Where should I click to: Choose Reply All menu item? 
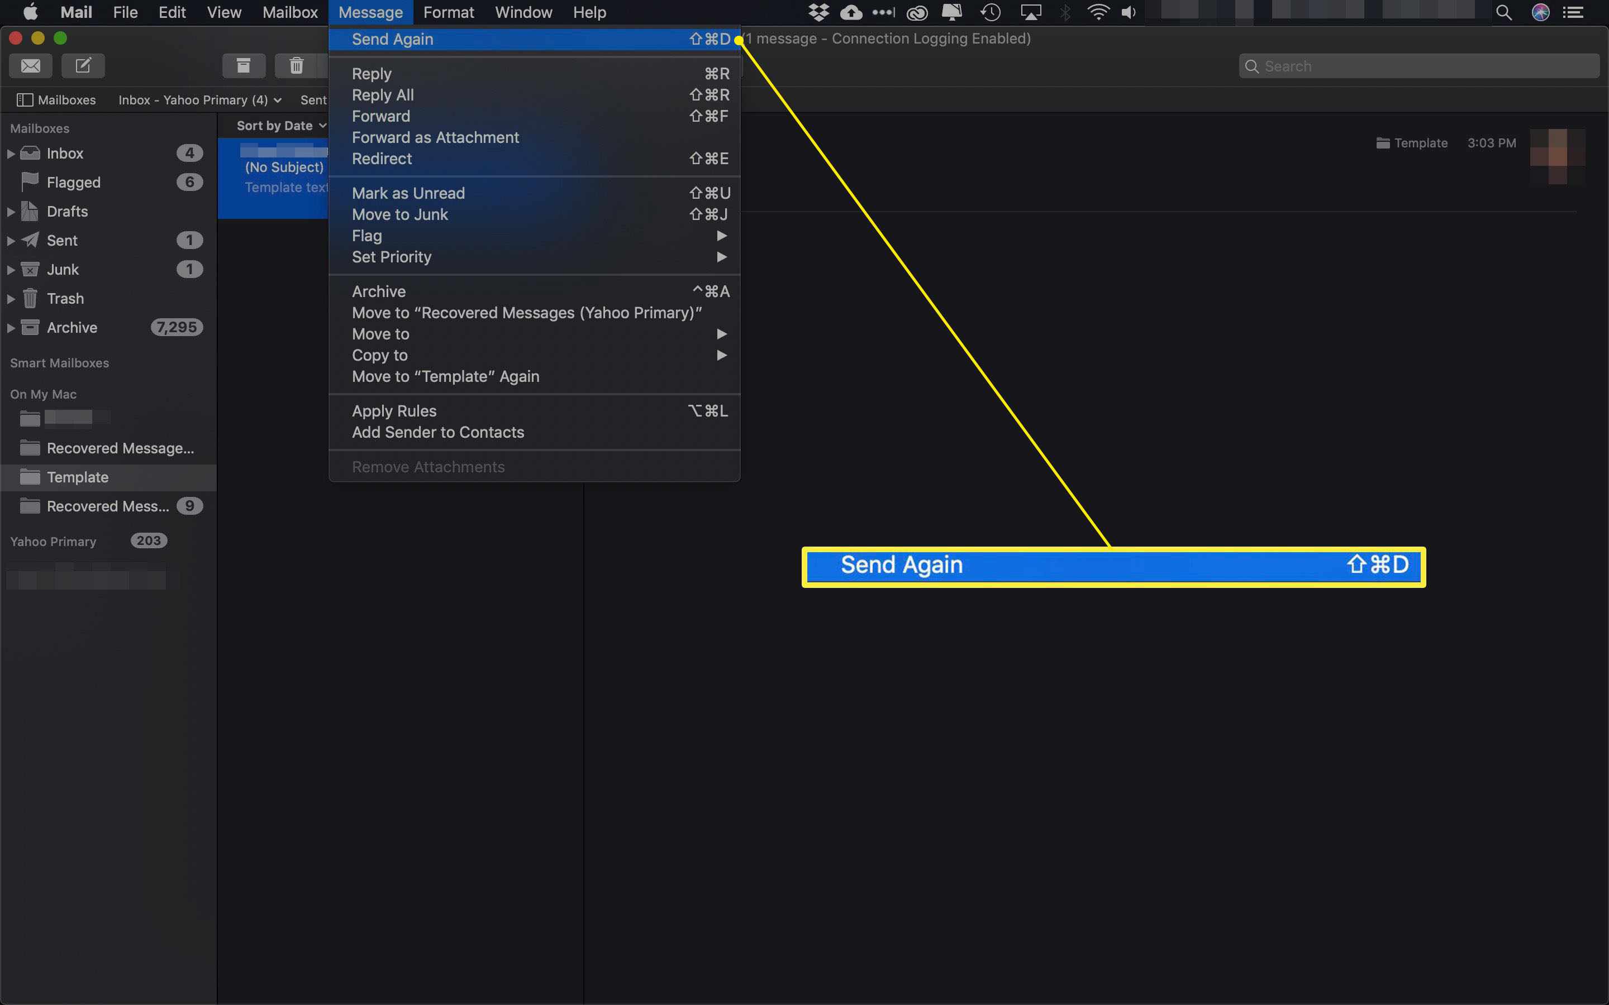[535, 95]
